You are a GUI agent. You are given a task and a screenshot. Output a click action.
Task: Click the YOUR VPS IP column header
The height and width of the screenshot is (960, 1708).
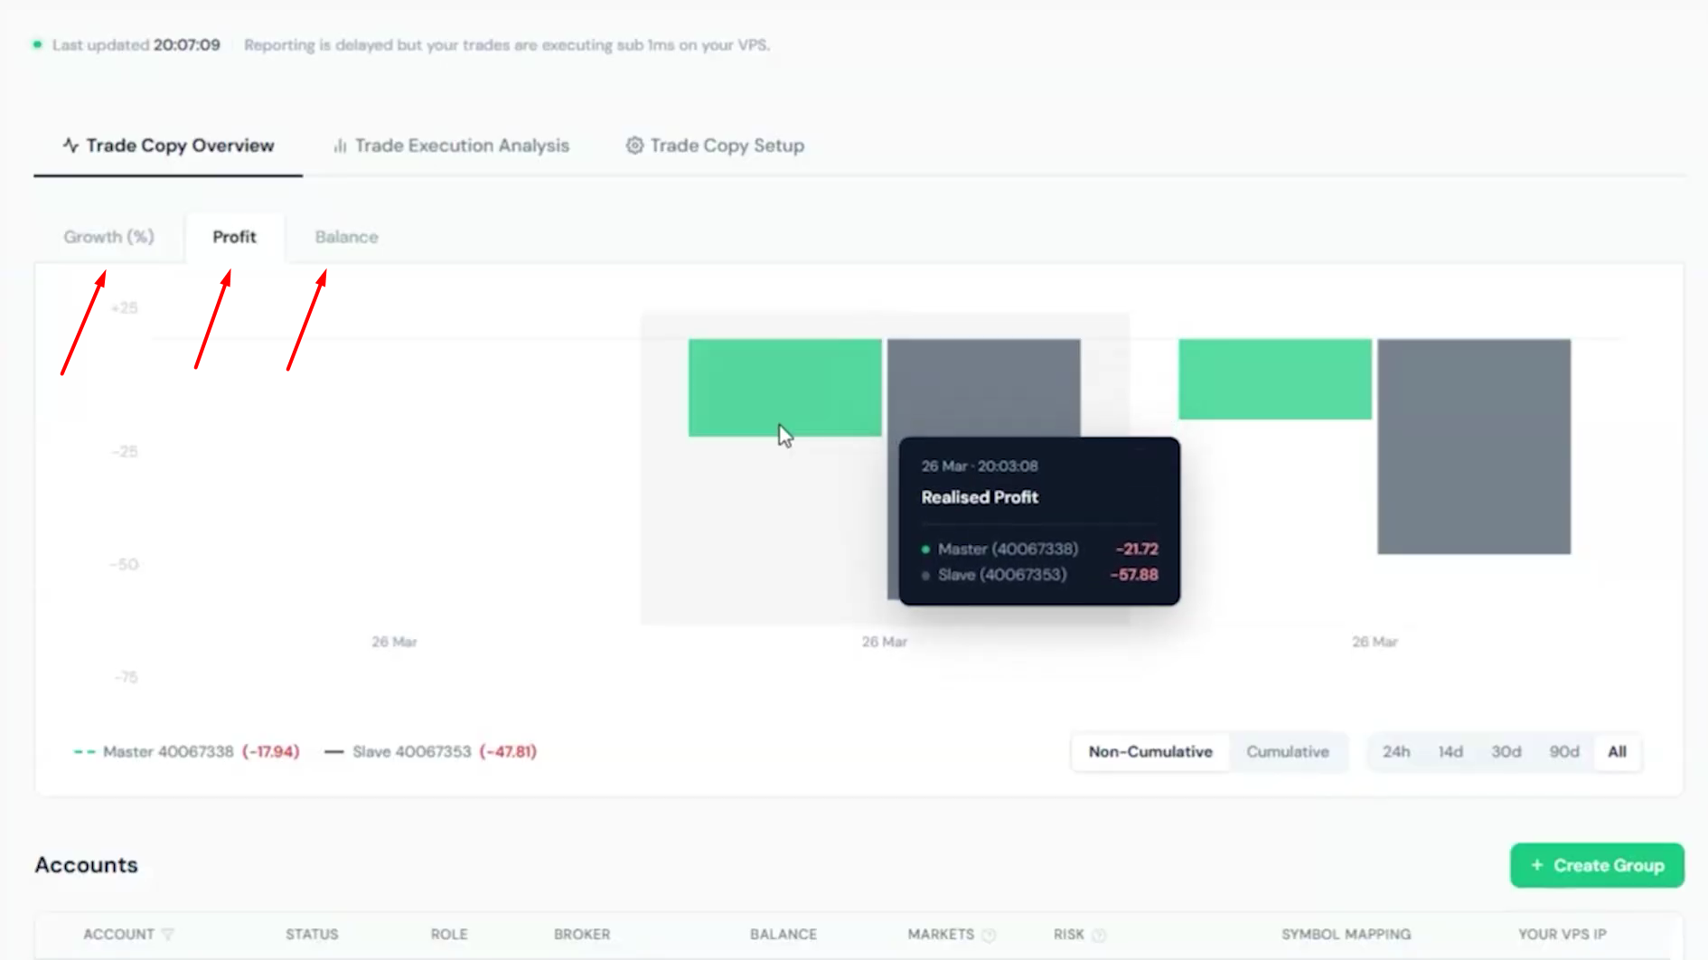[1563, 935]
